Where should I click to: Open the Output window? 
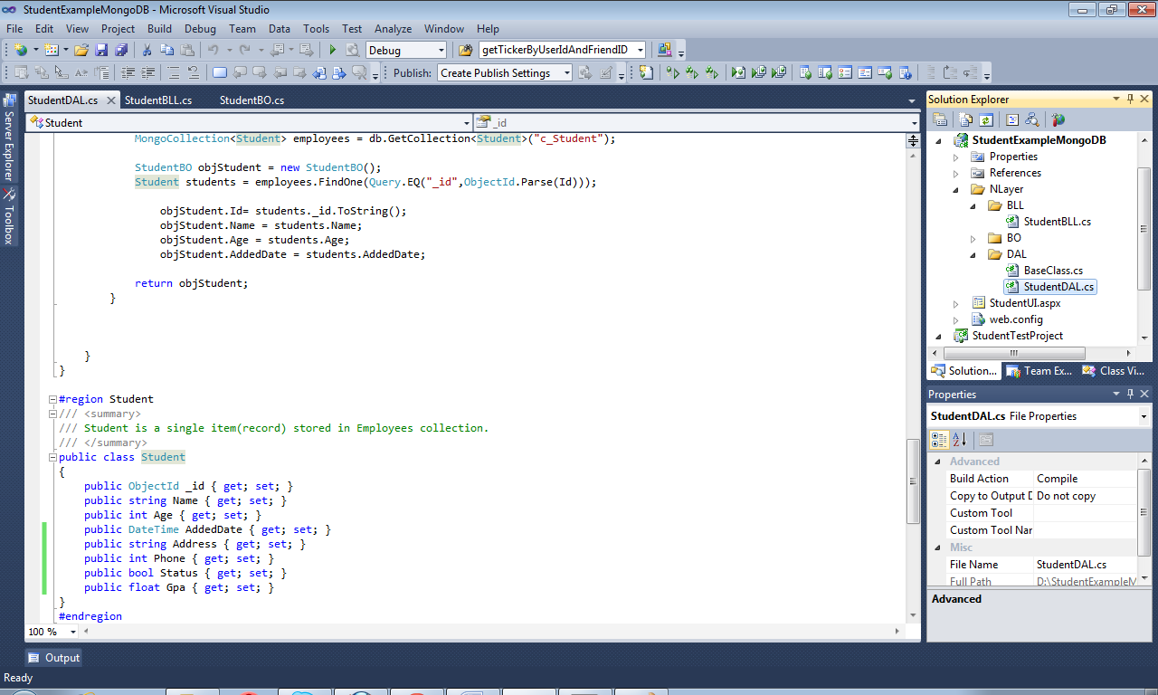point(52,658)
